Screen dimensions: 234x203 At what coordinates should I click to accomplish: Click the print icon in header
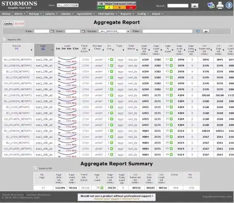click(220, 5)
